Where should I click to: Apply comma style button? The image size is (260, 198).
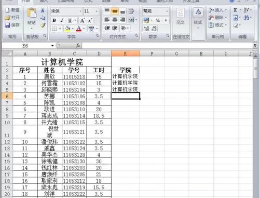(x=166, y=20)
